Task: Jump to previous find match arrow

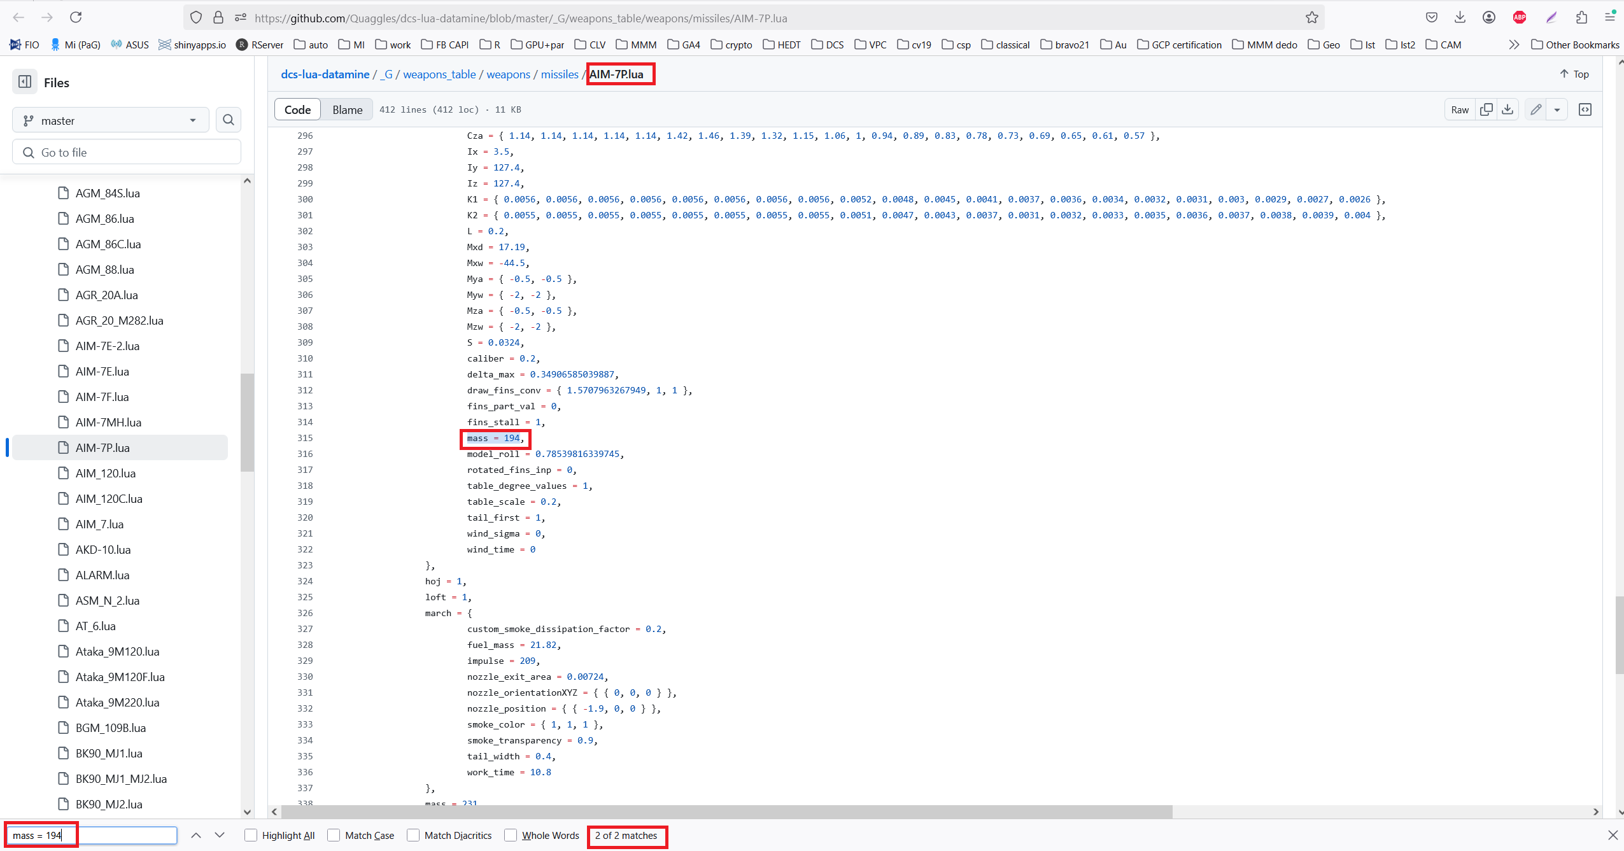Action: tap(196, 835)
